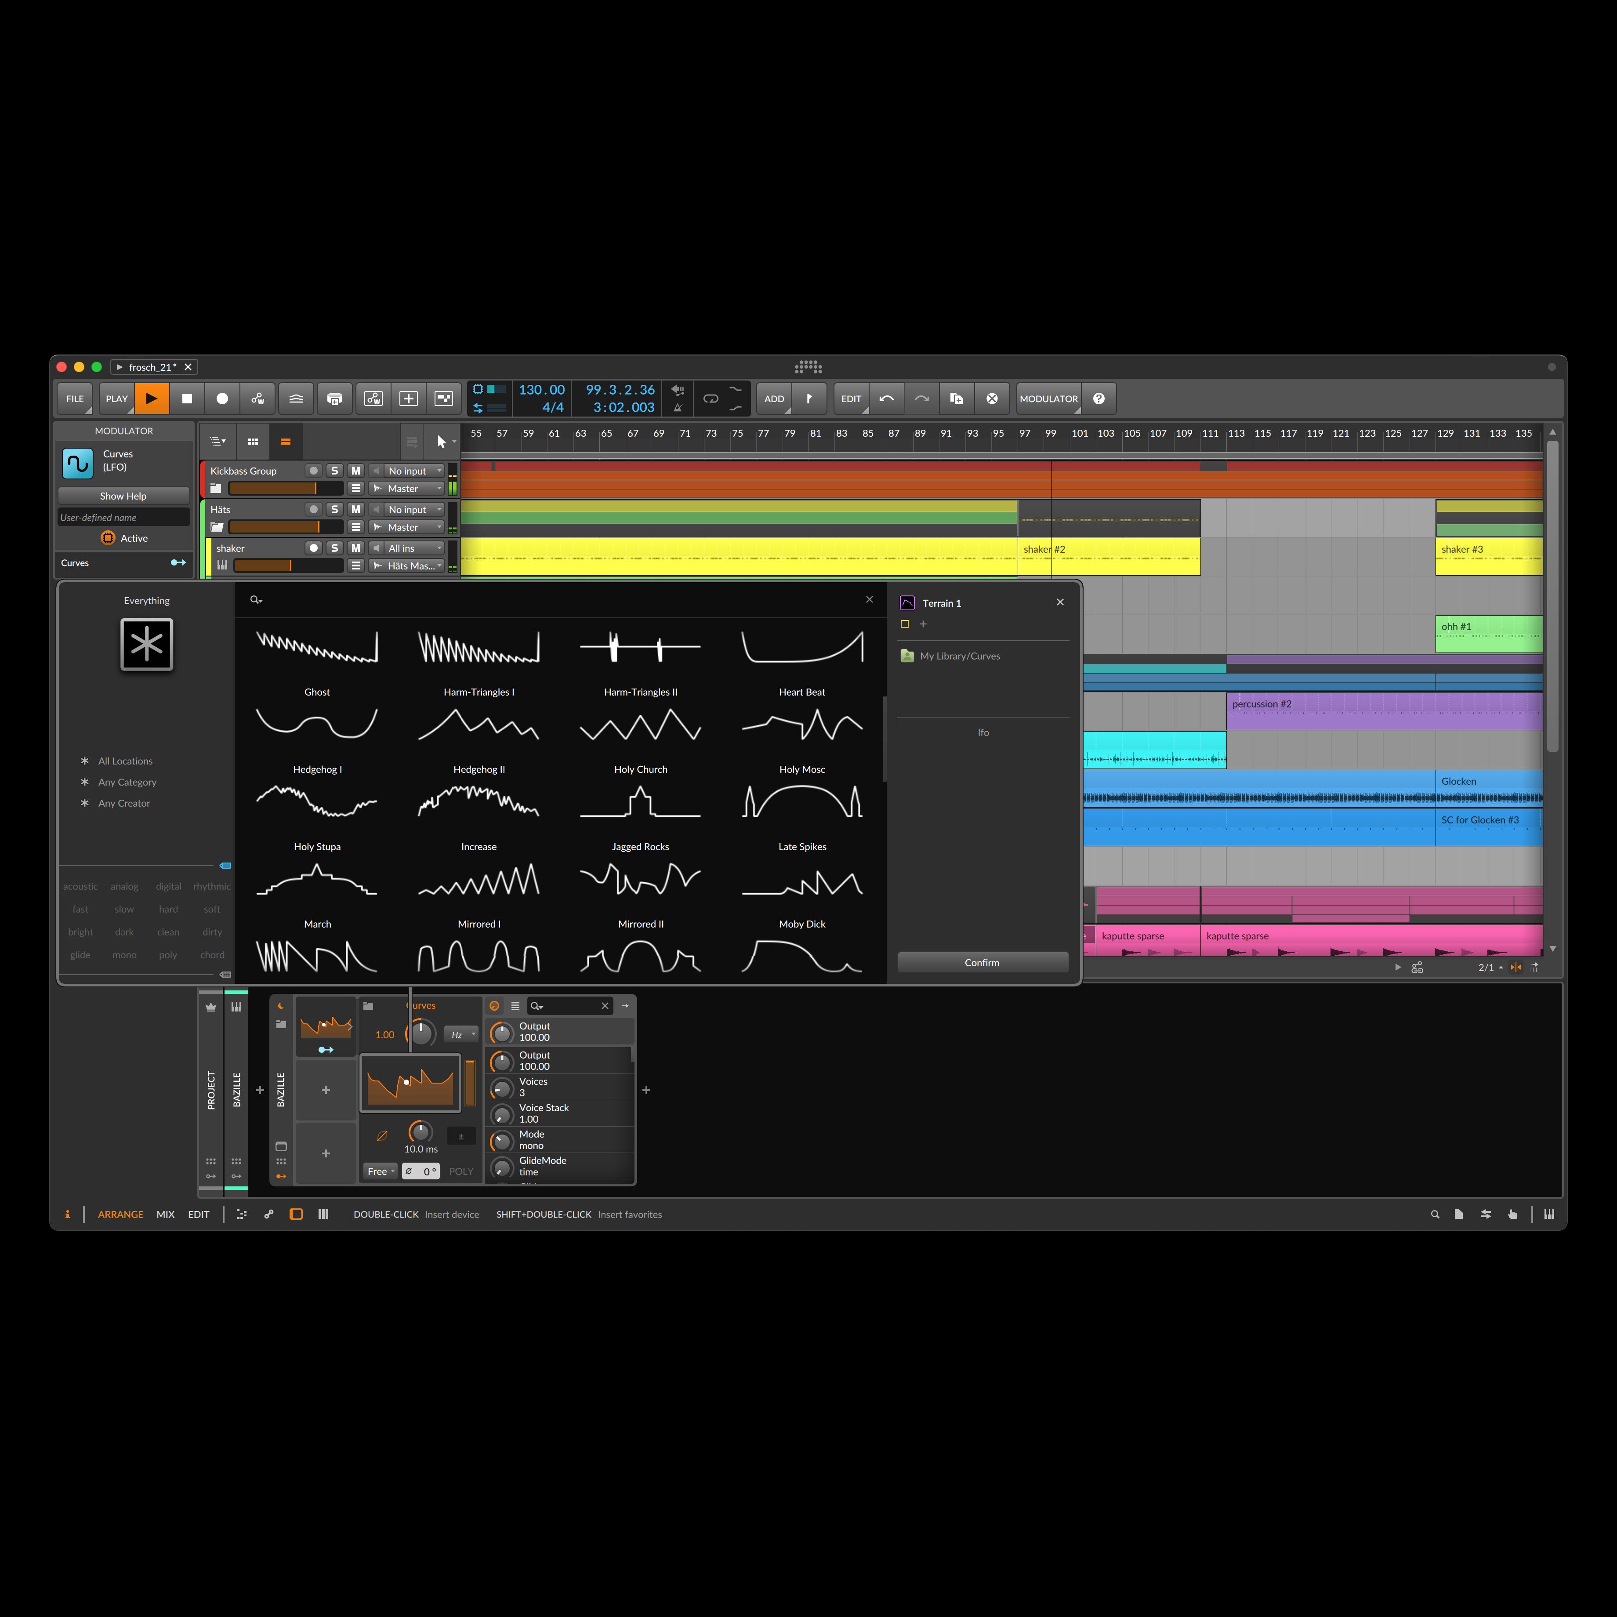This screenshot has height=1617, width=1617.
Task: Toggle the Active modulator switch
Action: point(124,538)
